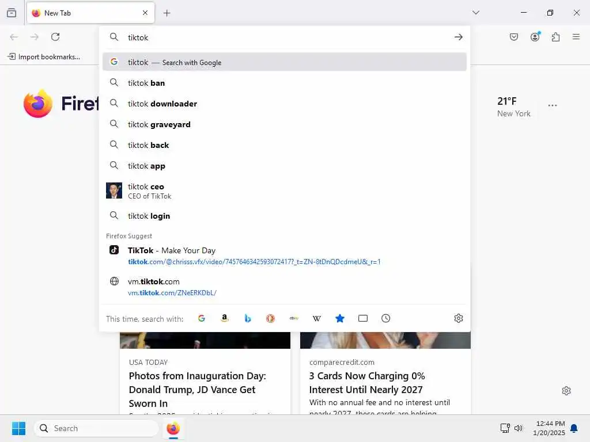Click the address bar text 'tiktok'
590x442 pixels.
[x=138, y=37]
